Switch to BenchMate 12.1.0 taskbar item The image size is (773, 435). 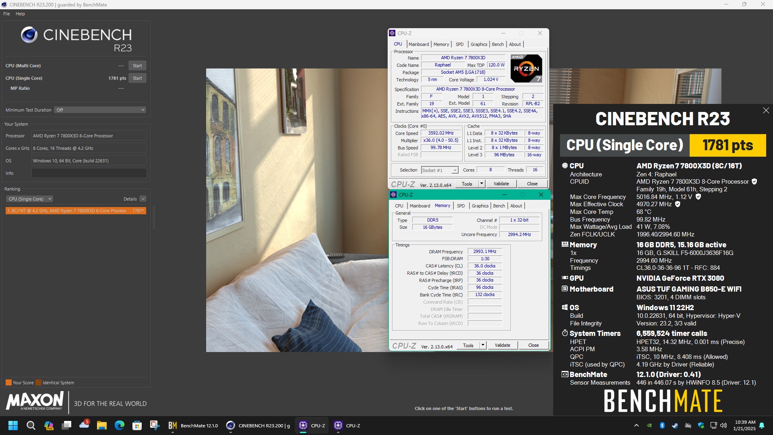tap(193, 425)
